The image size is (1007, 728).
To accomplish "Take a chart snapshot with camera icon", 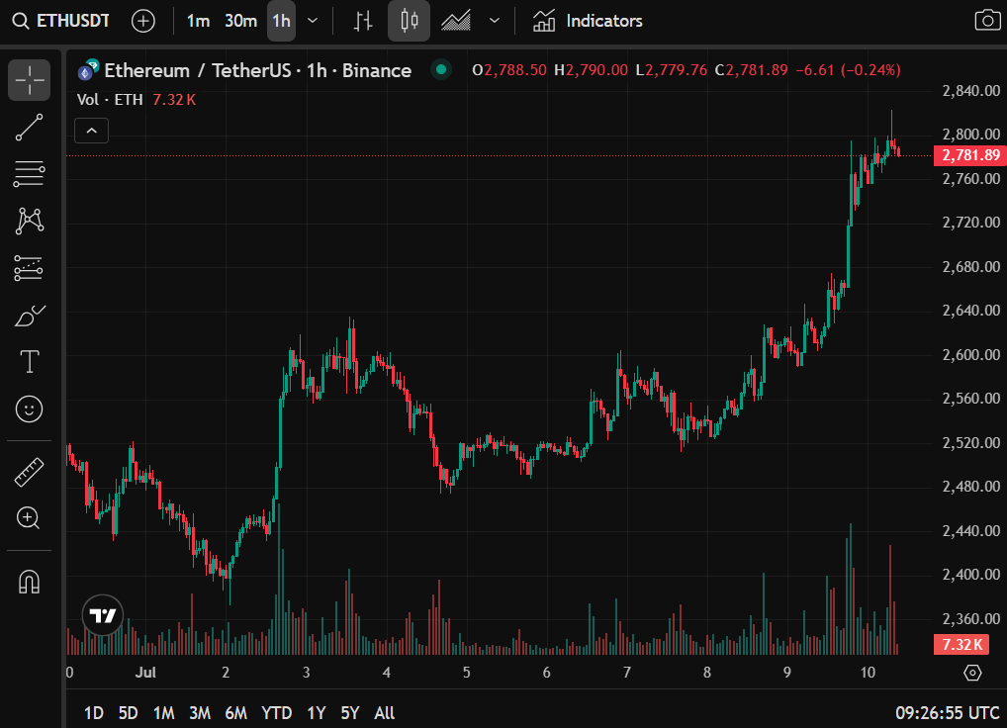I will (986, 21).
